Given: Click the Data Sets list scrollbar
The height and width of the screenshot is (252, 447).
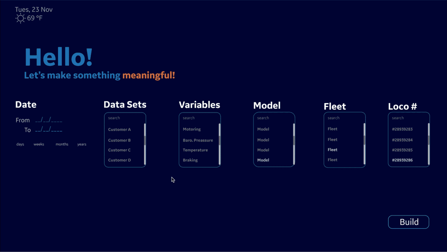Looking at the screenshot, I should (x=145, y=144).
